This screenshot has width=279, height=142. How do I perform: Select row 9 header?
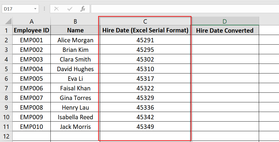tap(6, 107)
